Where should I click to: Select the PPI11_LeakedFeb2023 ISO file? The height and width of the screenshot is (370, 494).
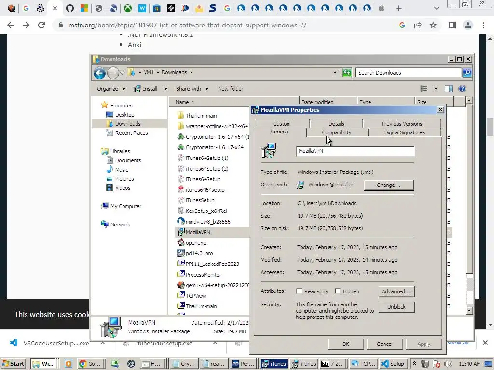(212, 264)
